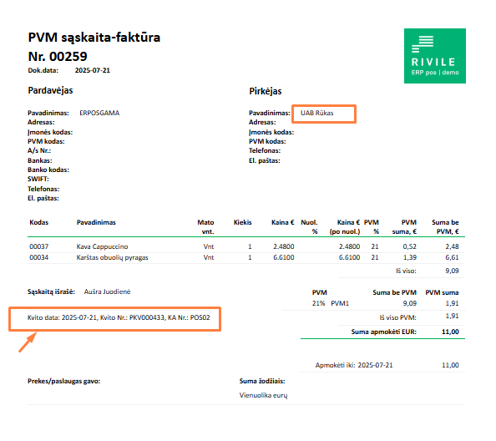The height and width of the screenshot is (441, 496).
Task: Click the Kiekis column header
Action: click(243, 222)
